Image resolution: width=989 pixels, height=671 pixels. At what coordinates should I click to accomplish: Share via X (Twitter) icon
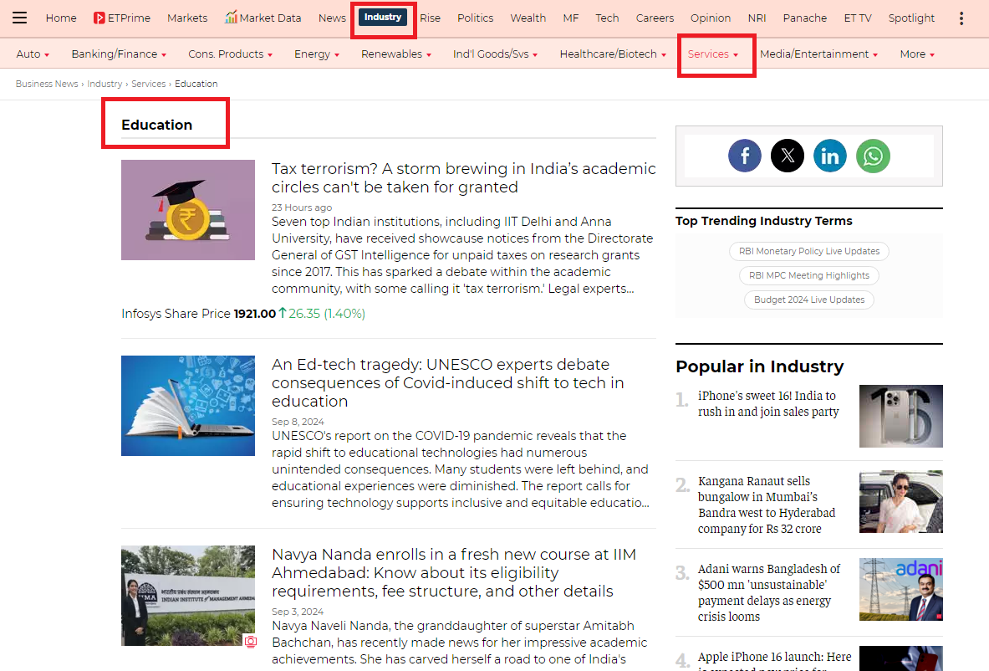[787, 156]
